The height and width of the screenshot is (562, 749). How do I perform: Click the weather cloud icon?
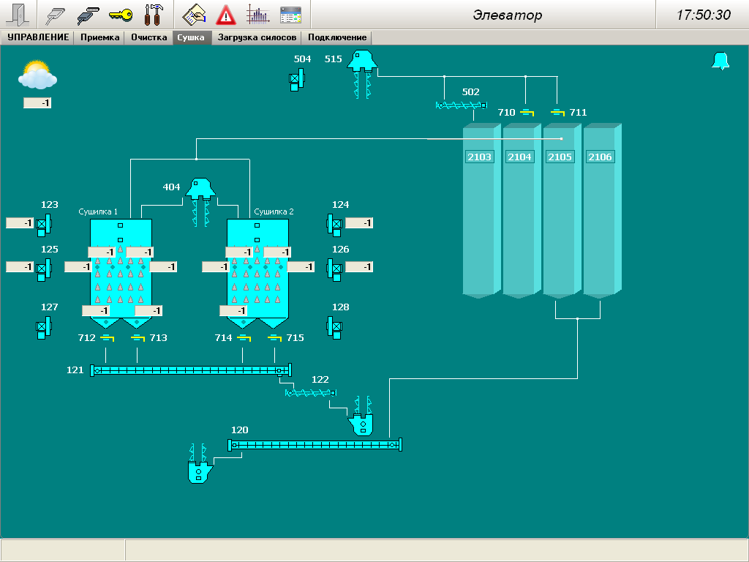pyautogui.click(x=38, y=75)
